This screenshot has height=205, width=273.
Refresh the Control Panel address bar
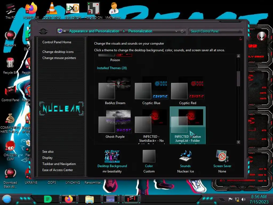click(182, 31)
